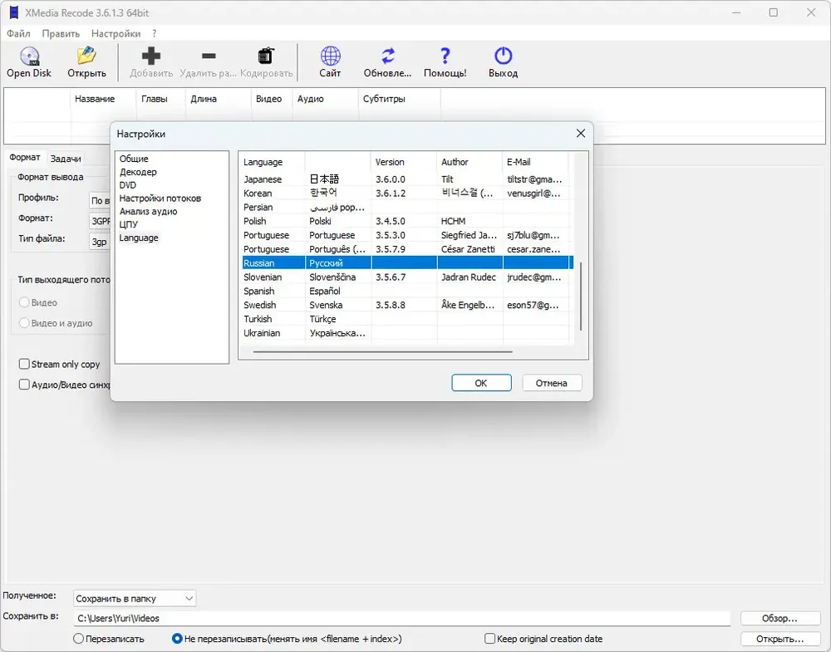This screenshot has height=652, width=831.
Task: Select Portuguese row by César Zanetti
Action: pos(407,249)
